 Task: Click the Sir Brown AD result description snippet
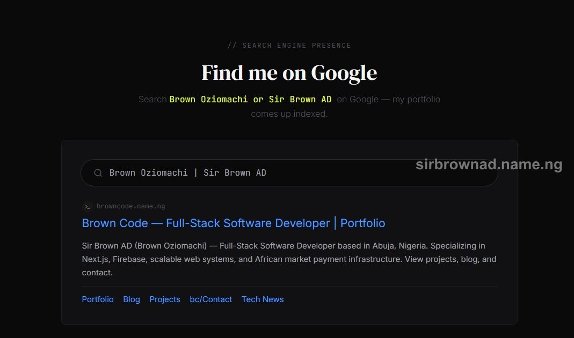tap(289, 259)
